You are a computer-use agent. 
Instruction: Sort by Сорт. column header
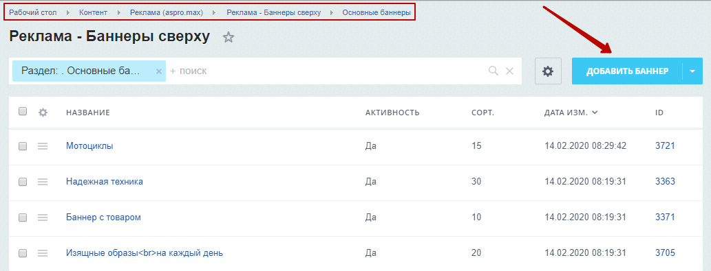[x=483, y=113]
